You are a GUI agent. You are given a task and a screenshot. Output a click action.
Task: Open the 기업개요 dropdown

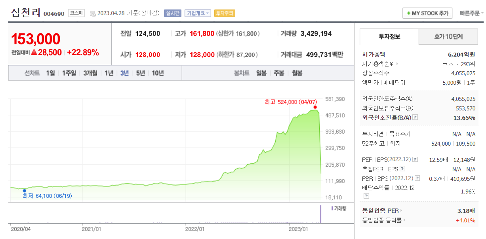(198, 13)
